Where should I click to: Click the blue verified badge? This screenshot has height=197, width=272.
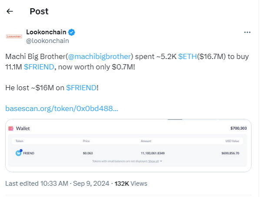[72, 33]
